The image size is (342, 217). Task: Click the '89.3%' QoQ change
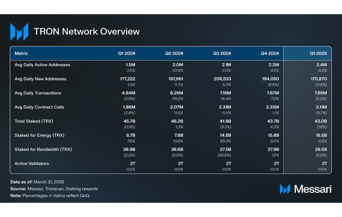pos(226,141)
